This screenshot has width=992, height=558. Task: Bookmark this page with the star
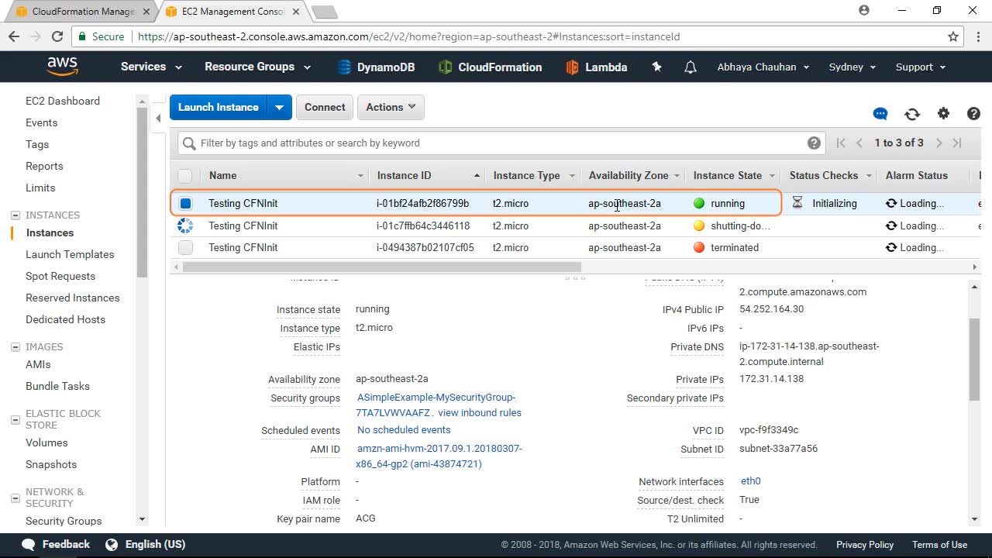click(953, 36)
